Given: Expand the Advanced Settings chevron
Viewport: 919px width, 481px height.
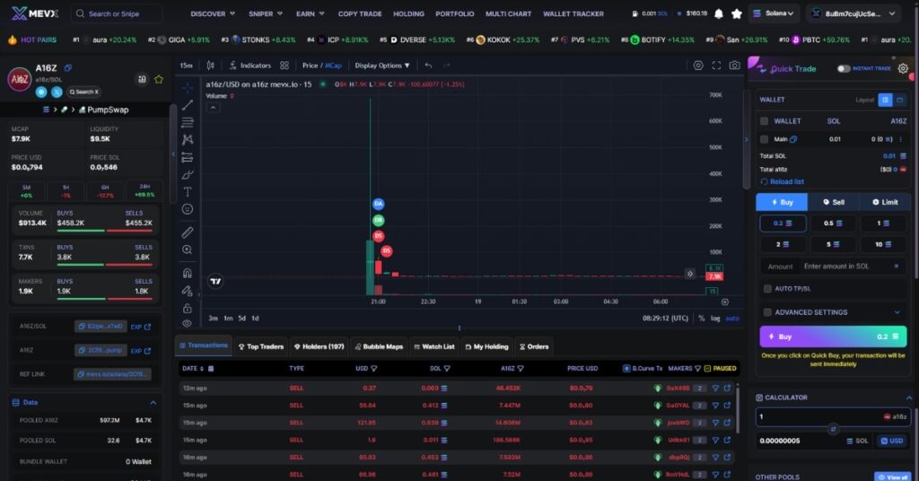Looking at the screenshot, I should tap(897, 312).
